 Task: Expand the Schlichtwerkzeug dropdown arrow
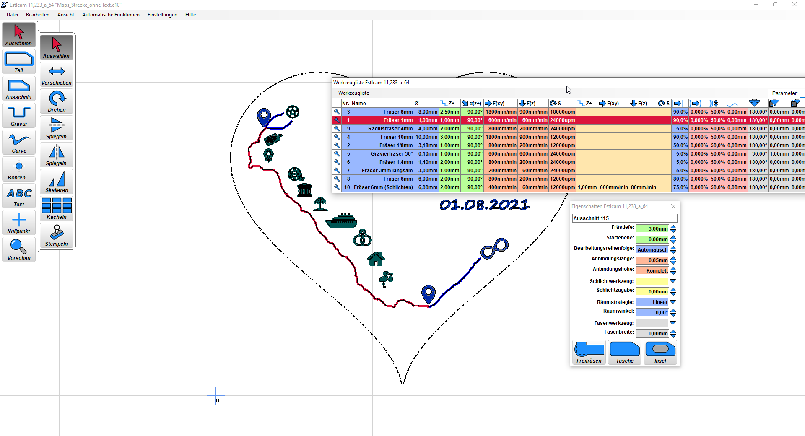pyautogui.click(x=673, y=281)
